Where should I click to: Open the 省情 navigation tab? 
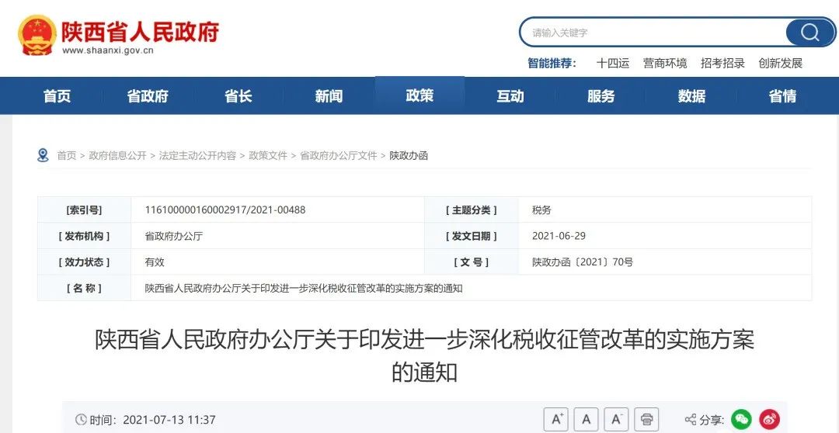(782, 96)
